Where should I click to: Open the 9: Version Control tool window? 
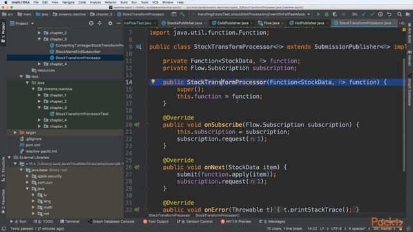[195, 222]
